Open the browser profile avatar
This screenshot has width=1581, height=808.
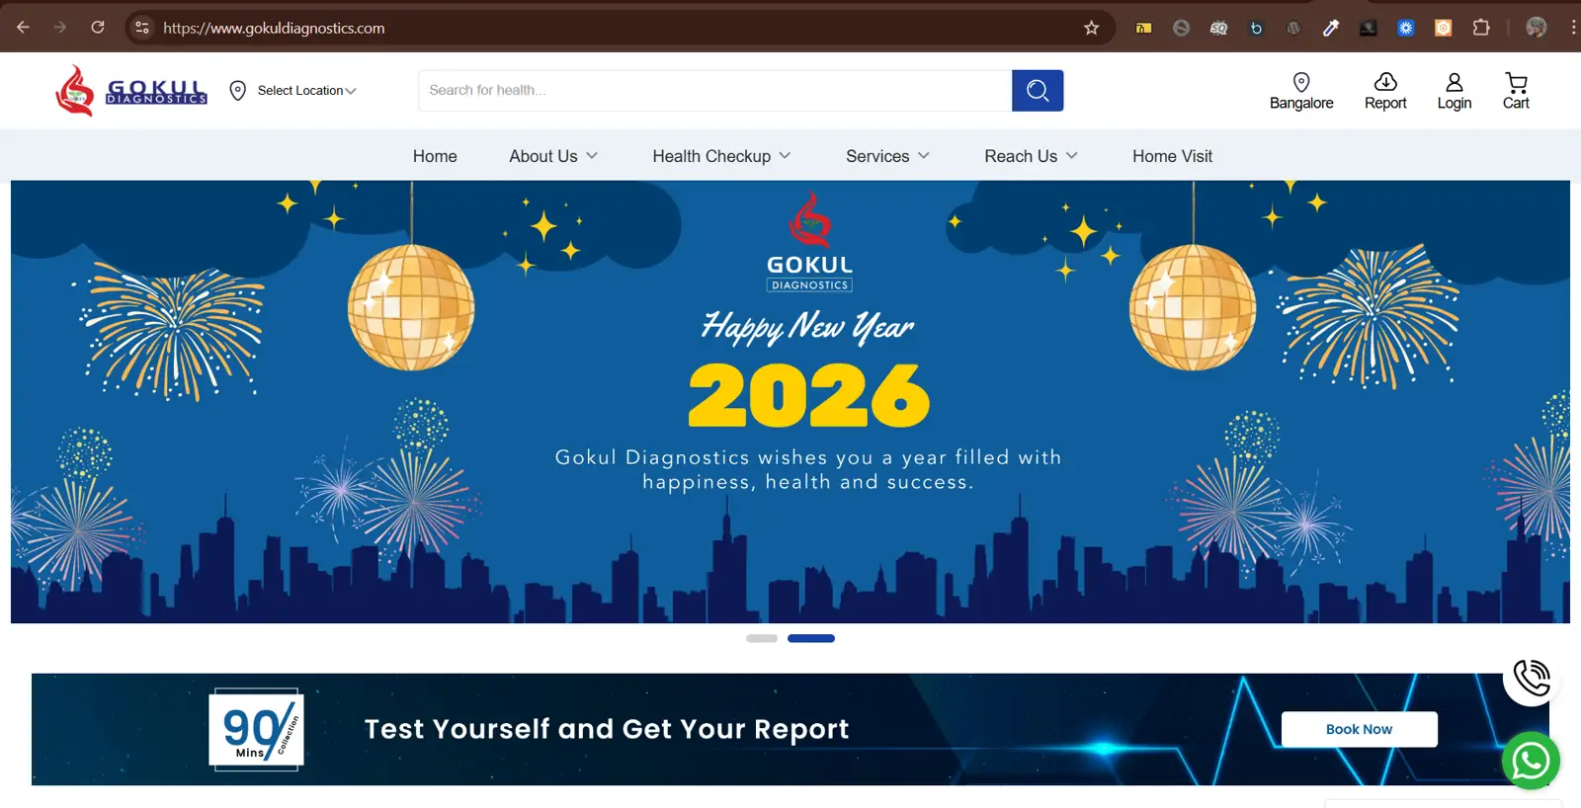tap(1536, 28)
